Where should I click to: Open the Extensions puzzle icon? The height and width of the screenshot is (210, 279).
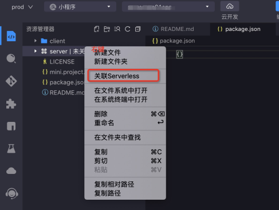(11, 104)
